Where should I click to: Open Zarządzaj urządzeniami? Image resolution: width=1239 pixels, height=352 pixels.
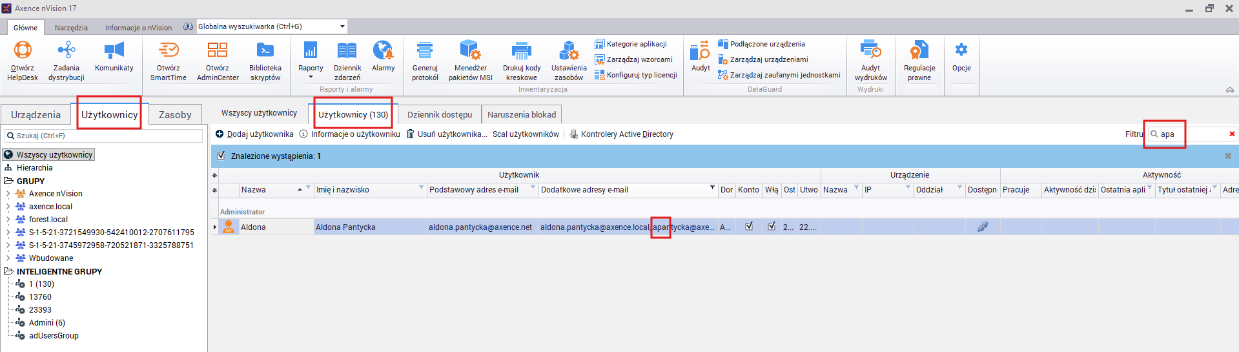coord(763,59)
